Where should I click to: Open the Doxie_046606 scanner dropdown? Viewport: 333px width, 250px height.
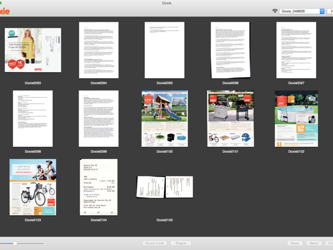pos(301,11)
